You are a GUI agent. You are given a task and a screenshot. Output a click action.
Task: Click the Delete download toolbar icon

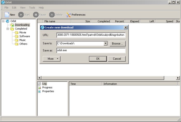[52, 15]
